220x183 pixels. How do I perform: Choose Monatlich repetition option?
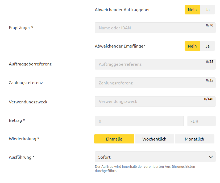(x=194, y=139)
